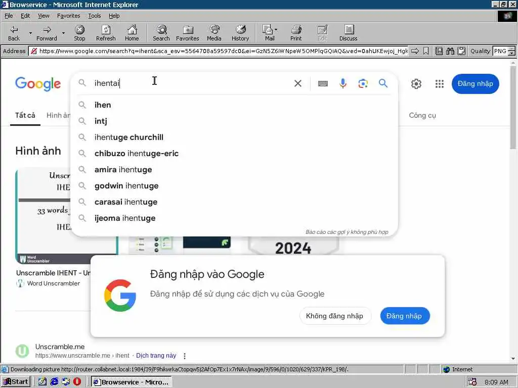Click the Forward toolbar button
518x388 pixels.
47,33
